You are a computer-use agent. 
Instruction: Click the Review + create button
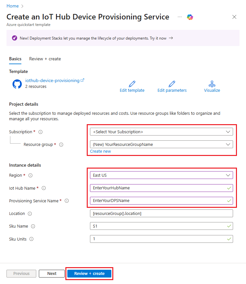coord(89,273)
